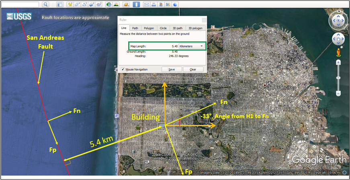This screenshot has width=350, height=180.
Task: Open the Kilometers unit dropdown
Action: point(192,47)
